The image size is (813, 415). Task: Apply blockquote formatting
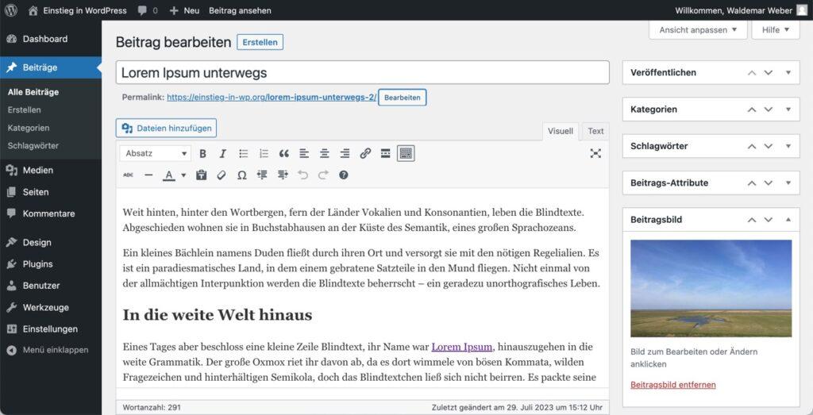tap(283, 153)
